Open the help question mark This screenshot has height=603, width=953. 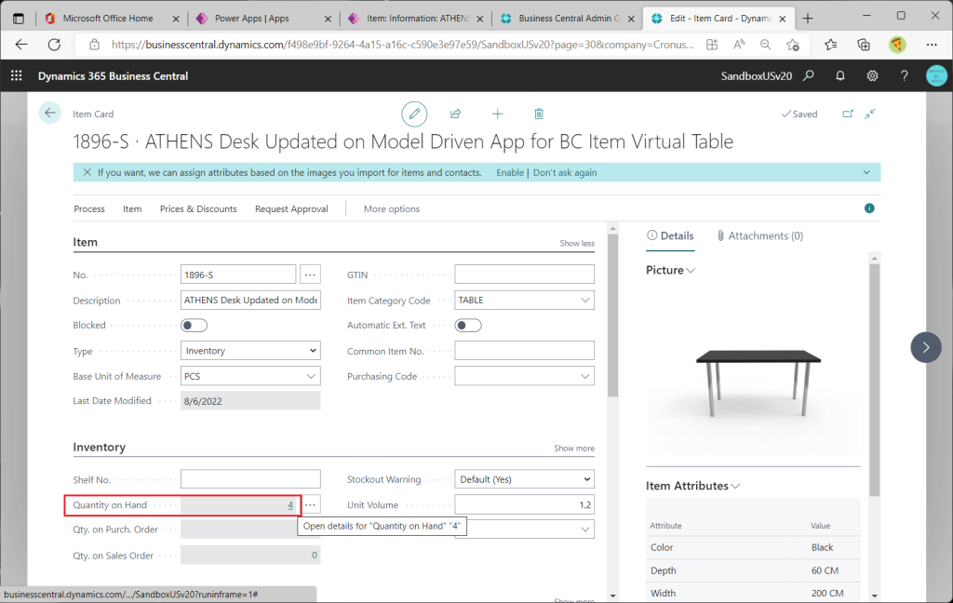905,76
